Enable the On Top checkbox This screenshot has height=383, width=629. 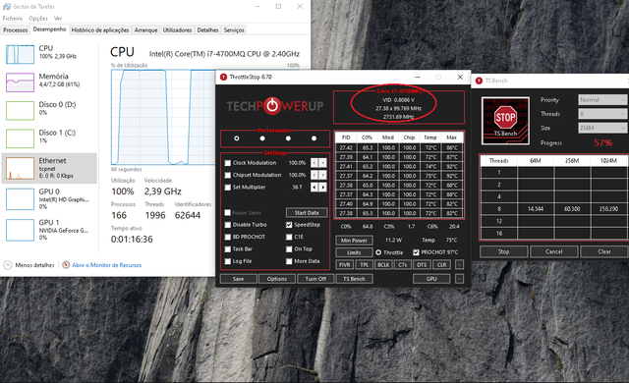(x=289, y=248)
